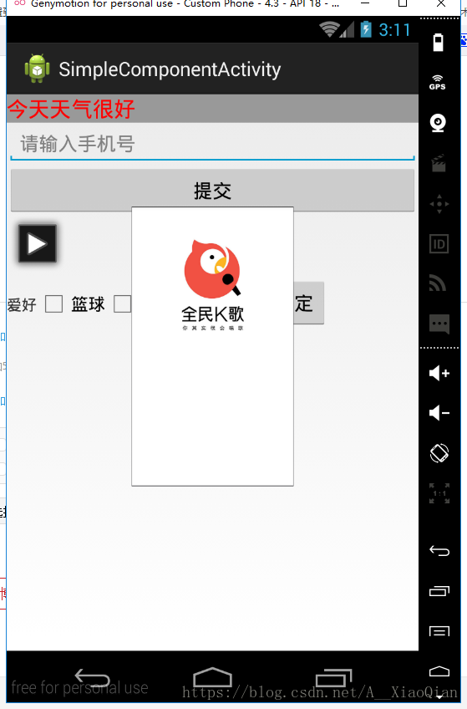Viewport: 467px width, 709px height.
Task: Open the remote control arrows widget
Action: (439, 204)
